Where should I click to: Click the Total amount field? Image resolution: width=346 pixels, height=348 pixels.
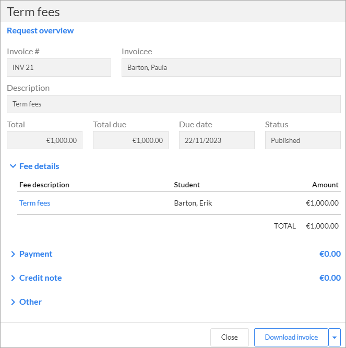pyautogui.click(x=44, y=140)
